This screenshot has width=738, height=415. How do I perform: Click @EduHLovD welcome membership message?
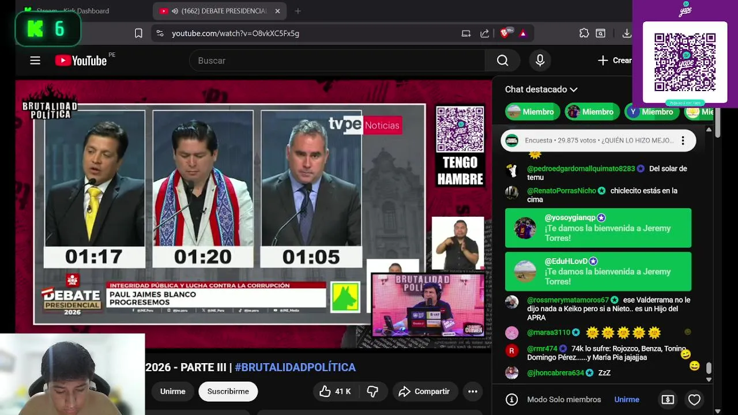tap(598, 271)
